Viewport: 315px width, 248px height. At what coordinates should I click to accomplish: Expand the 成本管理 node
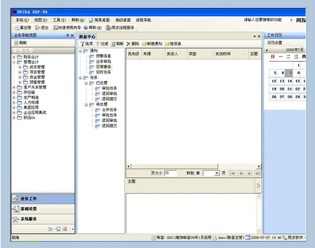pyautogui.click(x=20, y=67)
